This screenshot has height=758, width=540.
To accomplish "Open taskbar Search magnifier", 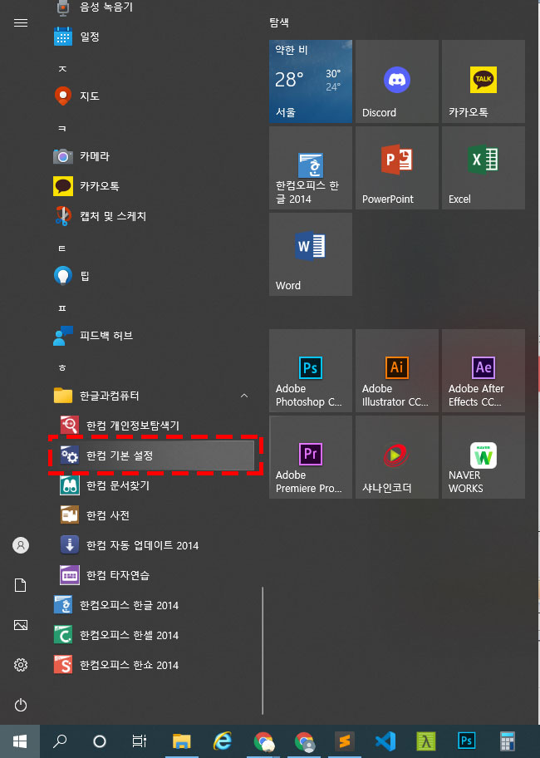I will tap(60, 741).
